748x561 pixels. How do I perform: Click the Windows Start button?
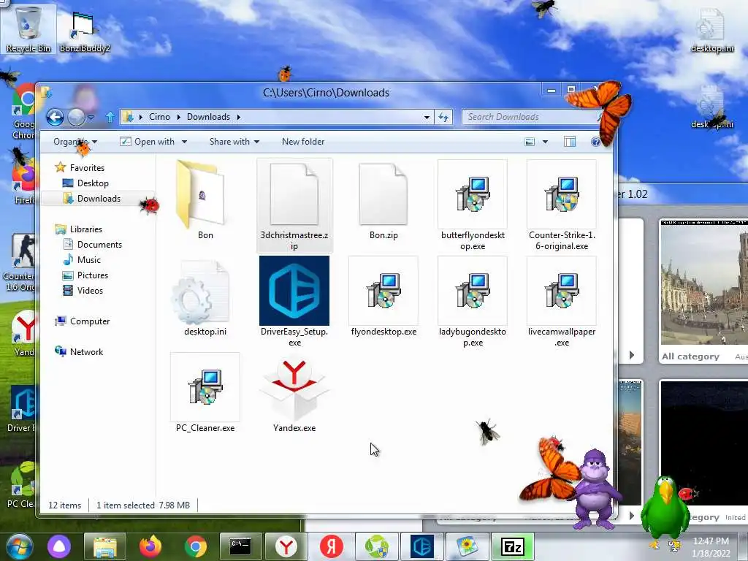(20, 546)
